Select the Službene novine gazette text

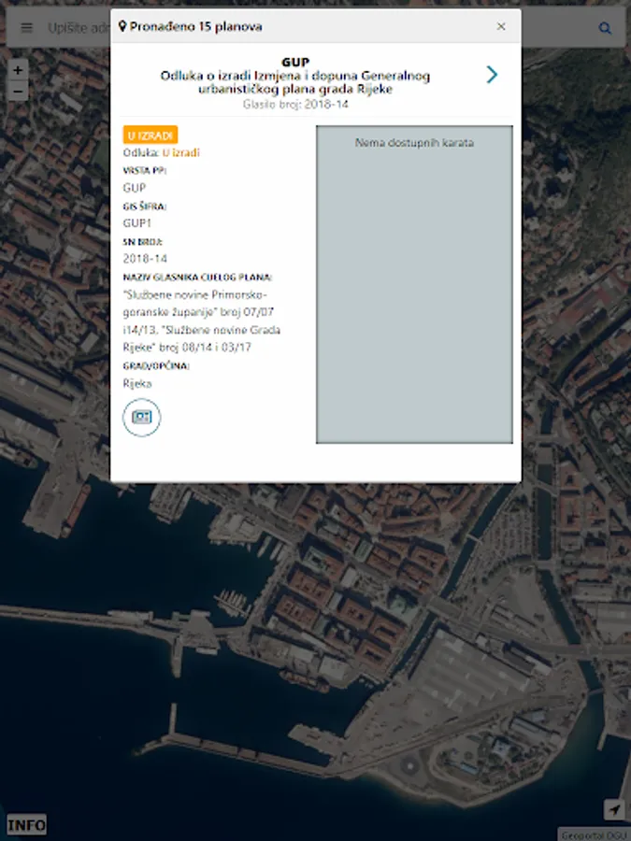pos(202,321)
